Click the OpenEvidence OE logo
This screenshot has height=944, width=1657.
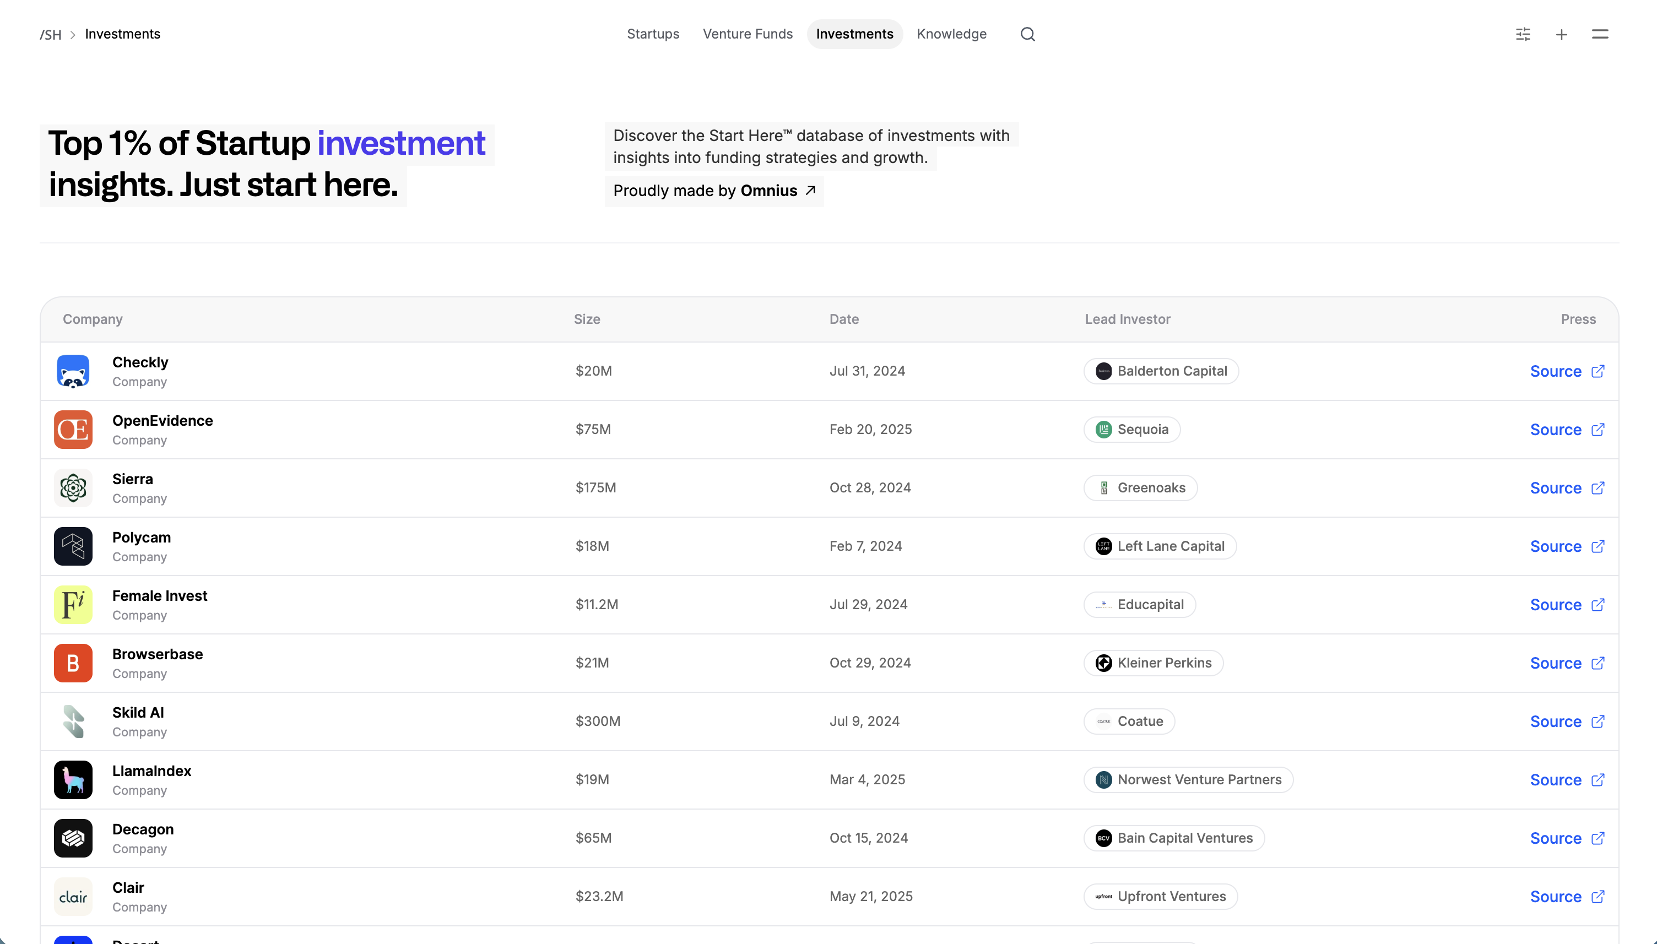click(x=73, y=430)
